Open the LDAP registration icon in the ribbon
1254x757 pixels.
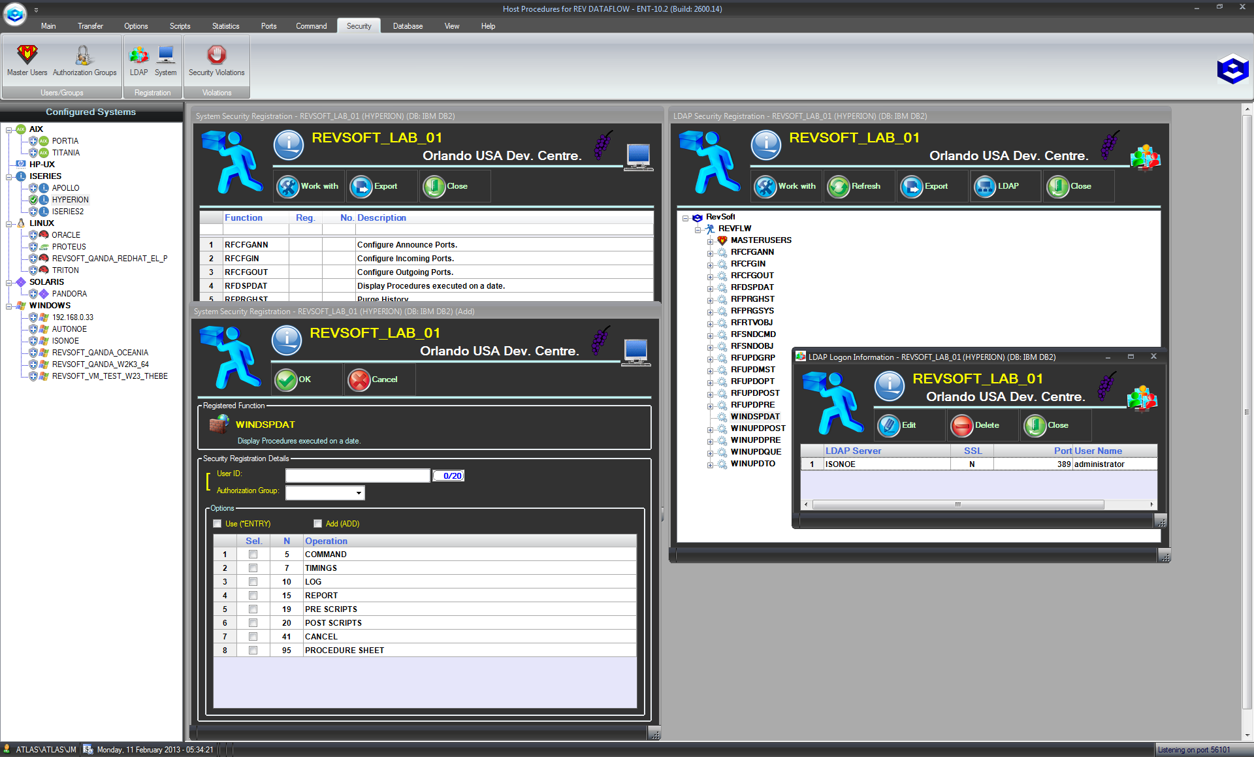coord(138,56)
